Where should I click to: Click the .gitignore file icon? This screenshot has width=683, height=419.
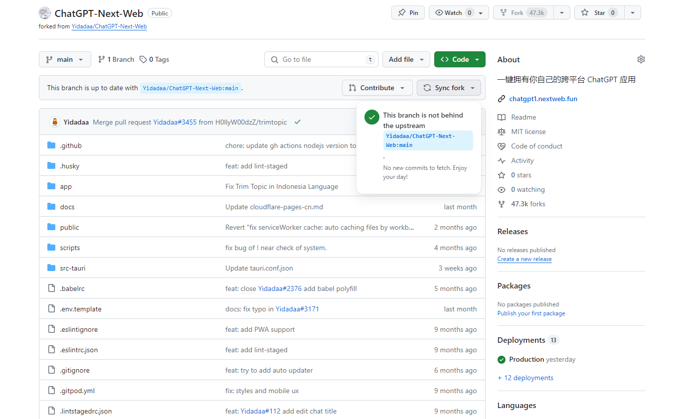coord(51,370)
